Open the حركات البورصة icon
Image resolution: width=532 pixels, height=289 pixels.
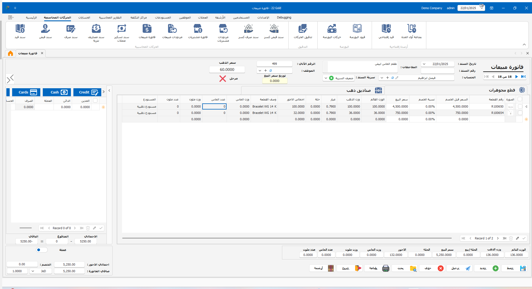tap(332, 29)
